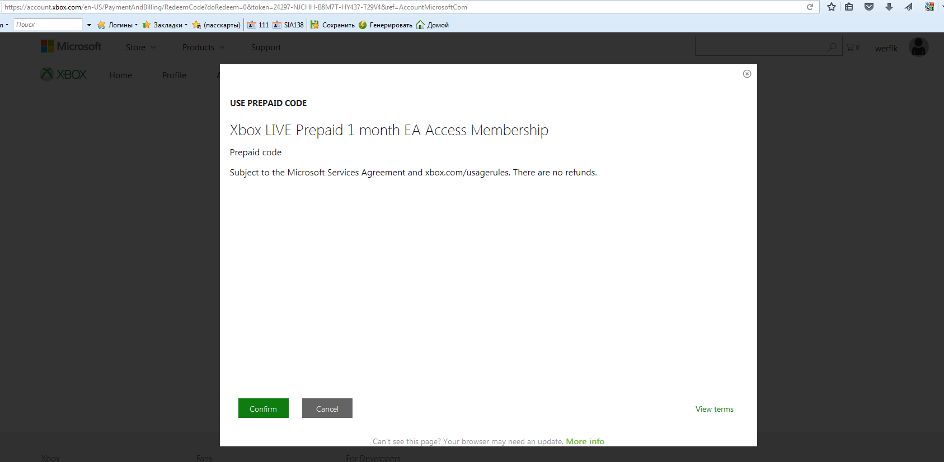Confirm the prepaid code redemption
The width and height of the screenshot is (944, 462).
coord(264,408)
